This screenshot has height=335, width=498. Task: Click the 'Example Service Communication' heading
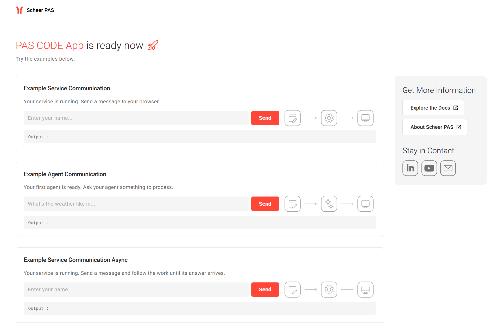67,88
